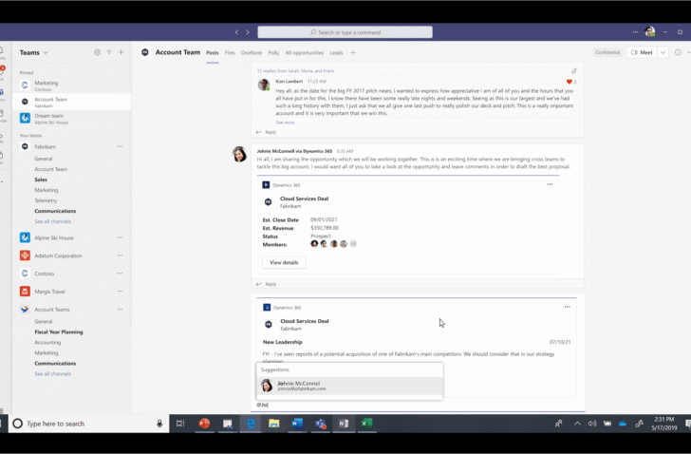Go forward with the right navigation arrow

coord(248,32)
